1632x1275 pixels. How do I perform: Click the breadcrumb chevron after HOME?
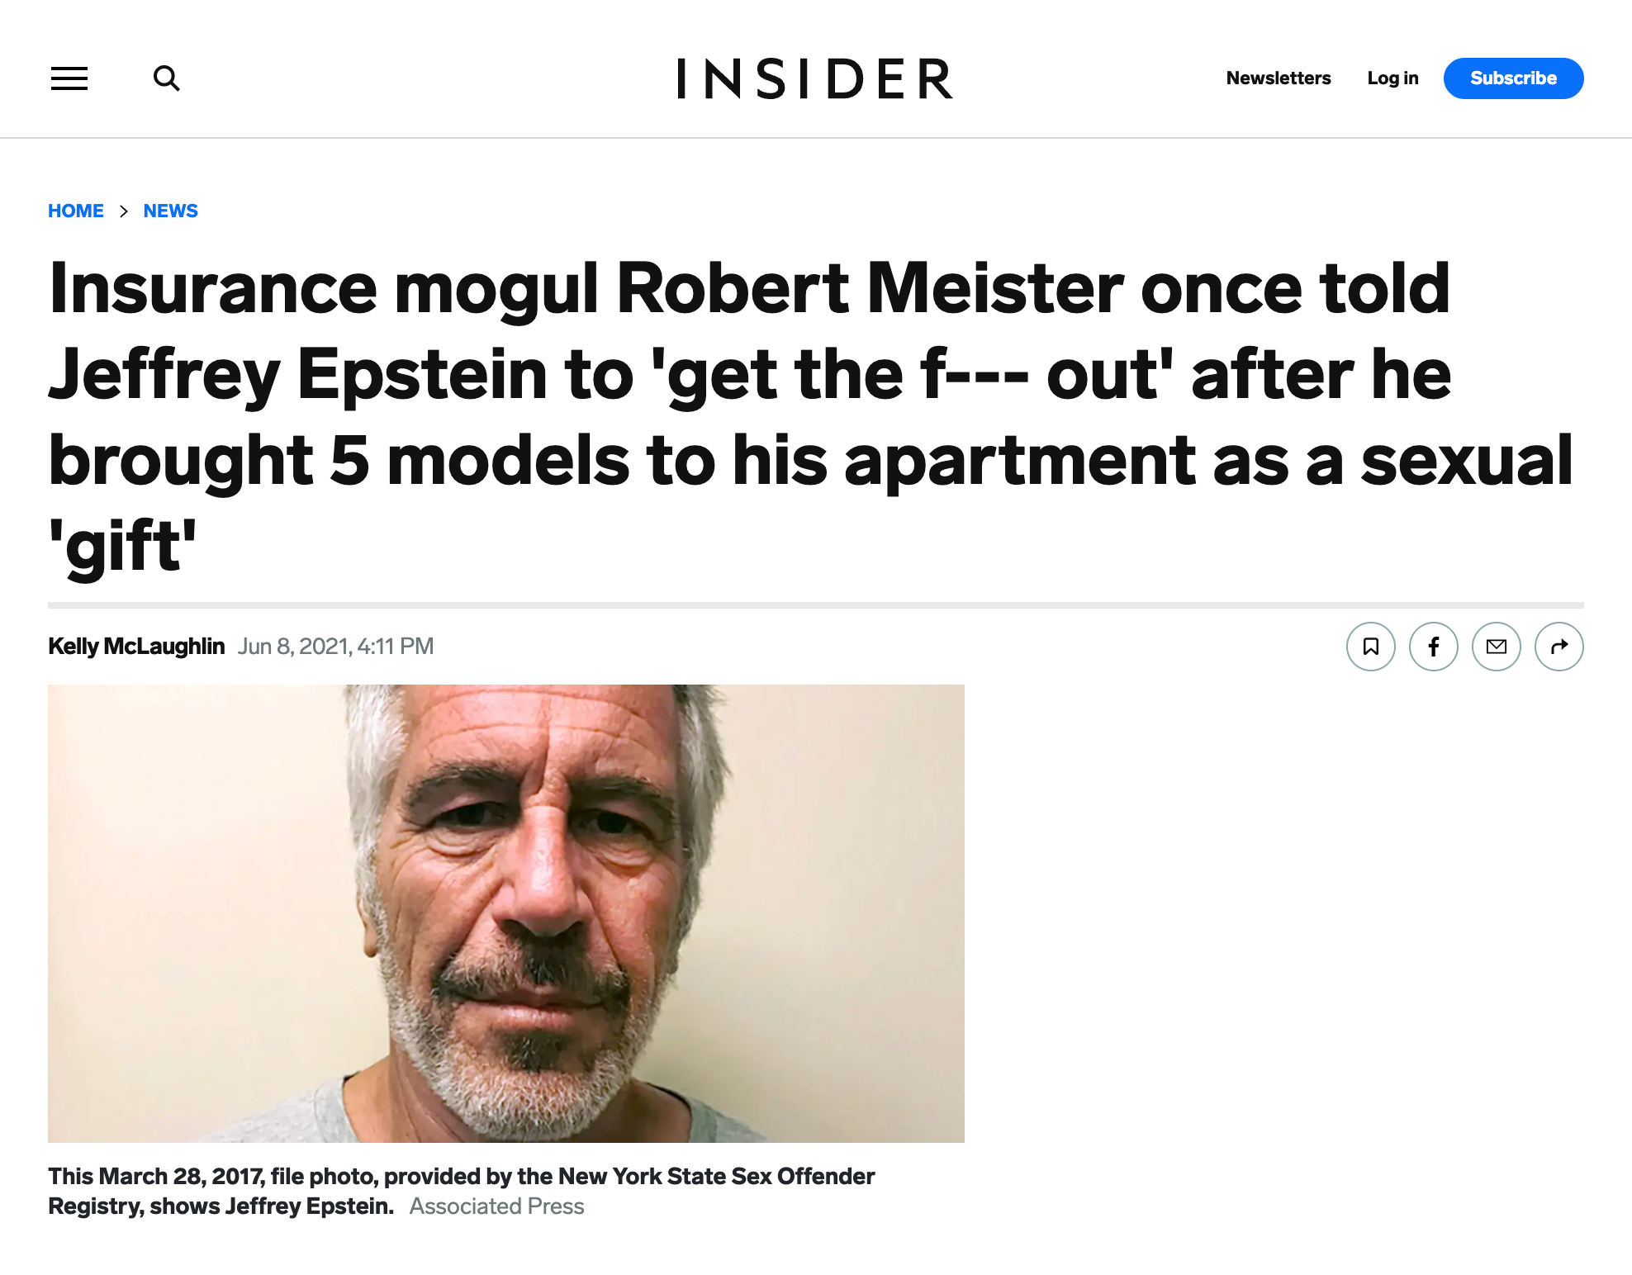[x=124, y=211]
